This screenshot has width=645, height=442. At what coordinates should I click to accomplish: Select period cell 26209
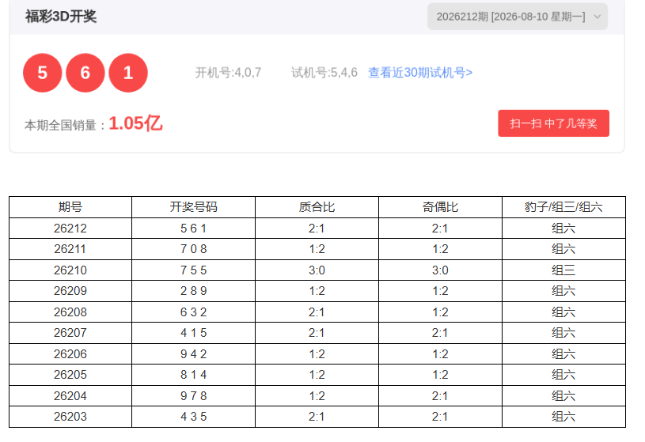coord(70,291)
